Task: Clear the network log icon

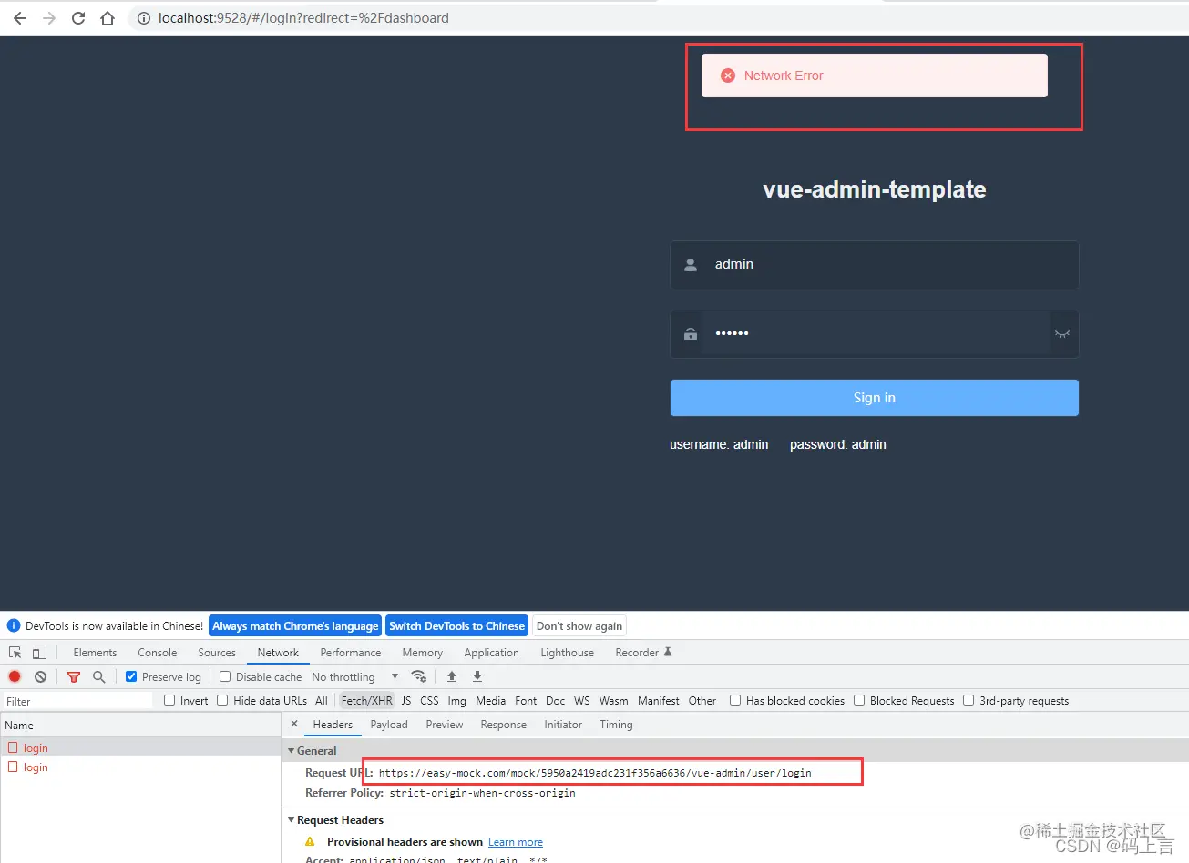Action: (x=41, y=676)
